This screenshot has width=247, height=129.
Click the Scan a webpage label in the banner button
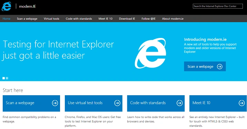tap(200, 67)
